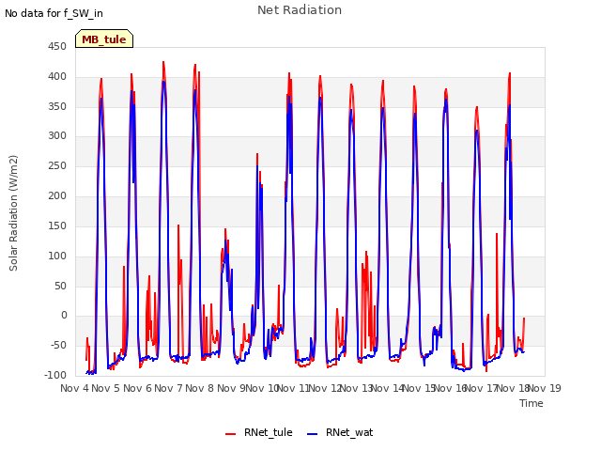Click the blue RNet_wat legend swatch

(313, 434)
